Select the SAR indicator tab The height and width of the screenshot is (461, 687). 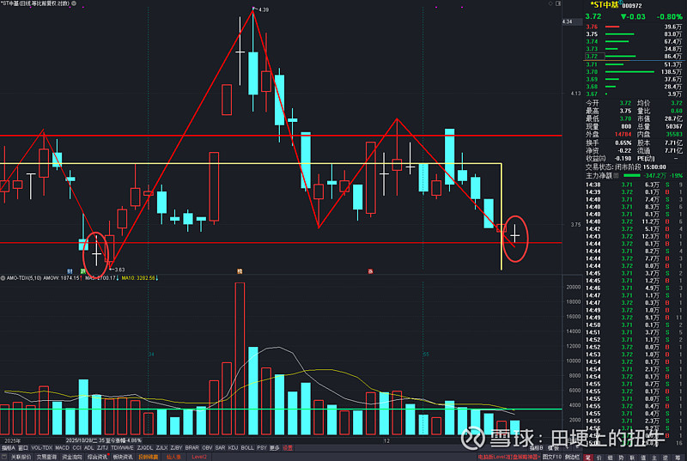[220, 448]
